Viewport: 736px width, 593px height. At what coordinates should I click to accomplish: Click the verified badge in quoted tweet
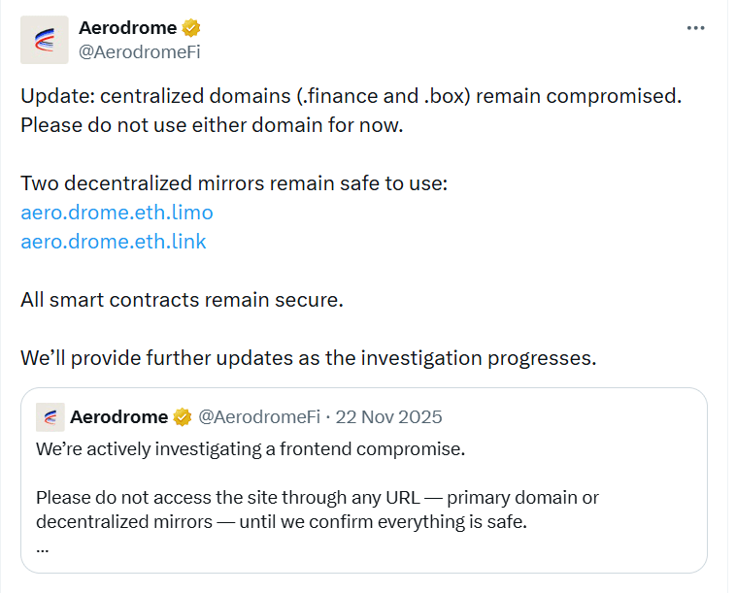click(x=182, y=417)
